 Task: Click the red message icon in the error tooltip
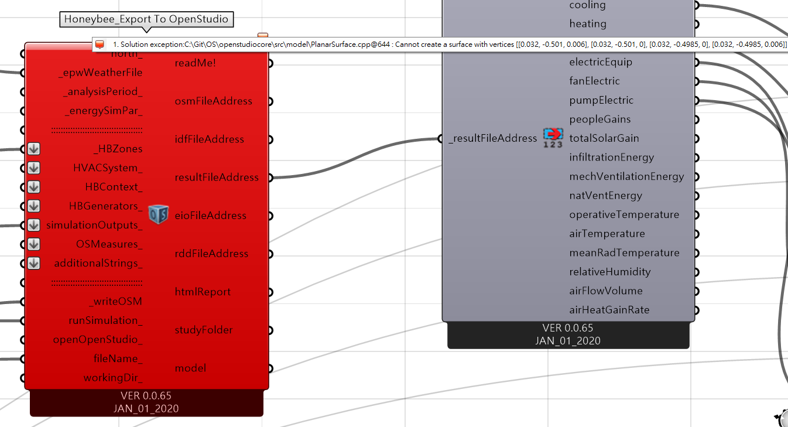(100, 45)
